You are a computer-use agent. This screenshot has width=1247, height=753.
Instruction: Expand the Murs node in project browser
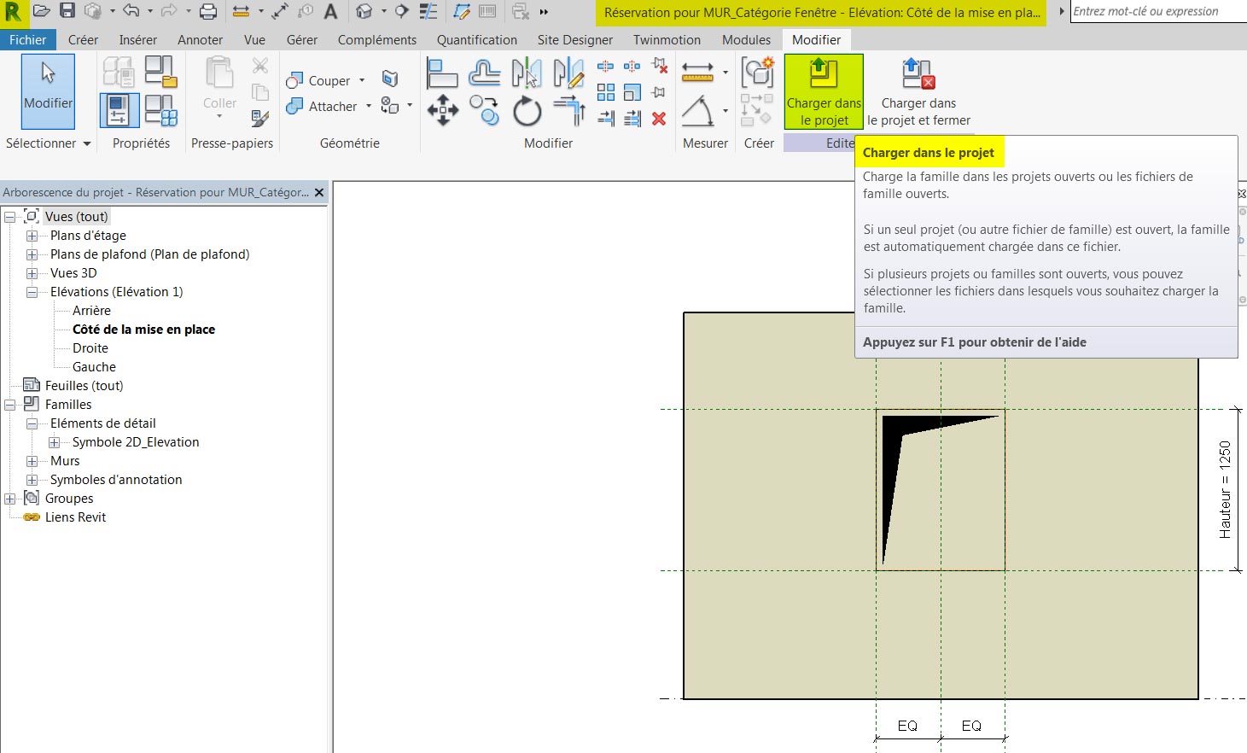pyautogui.click(x=32, y=460)
